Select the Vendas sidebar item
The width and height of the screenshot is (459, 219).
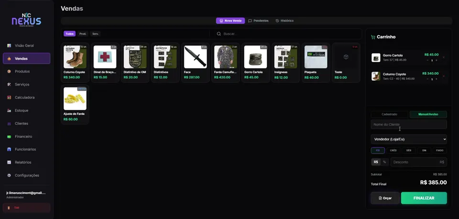tap(26, 58)
